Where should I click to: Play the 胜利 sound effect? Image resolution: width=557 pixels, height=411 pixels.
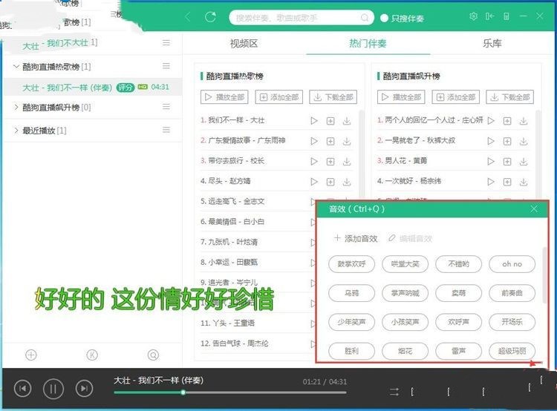click(x=351, y=351)
